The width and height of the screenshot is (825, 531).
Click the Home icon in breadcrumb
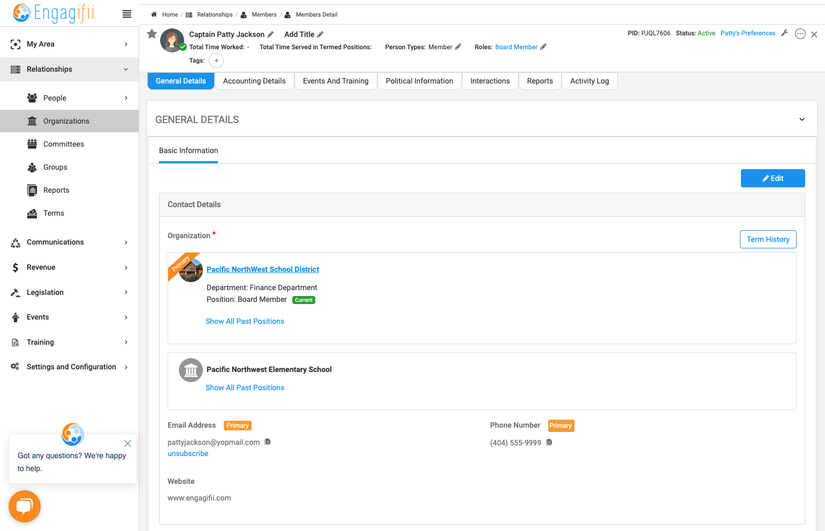[154, 14]
